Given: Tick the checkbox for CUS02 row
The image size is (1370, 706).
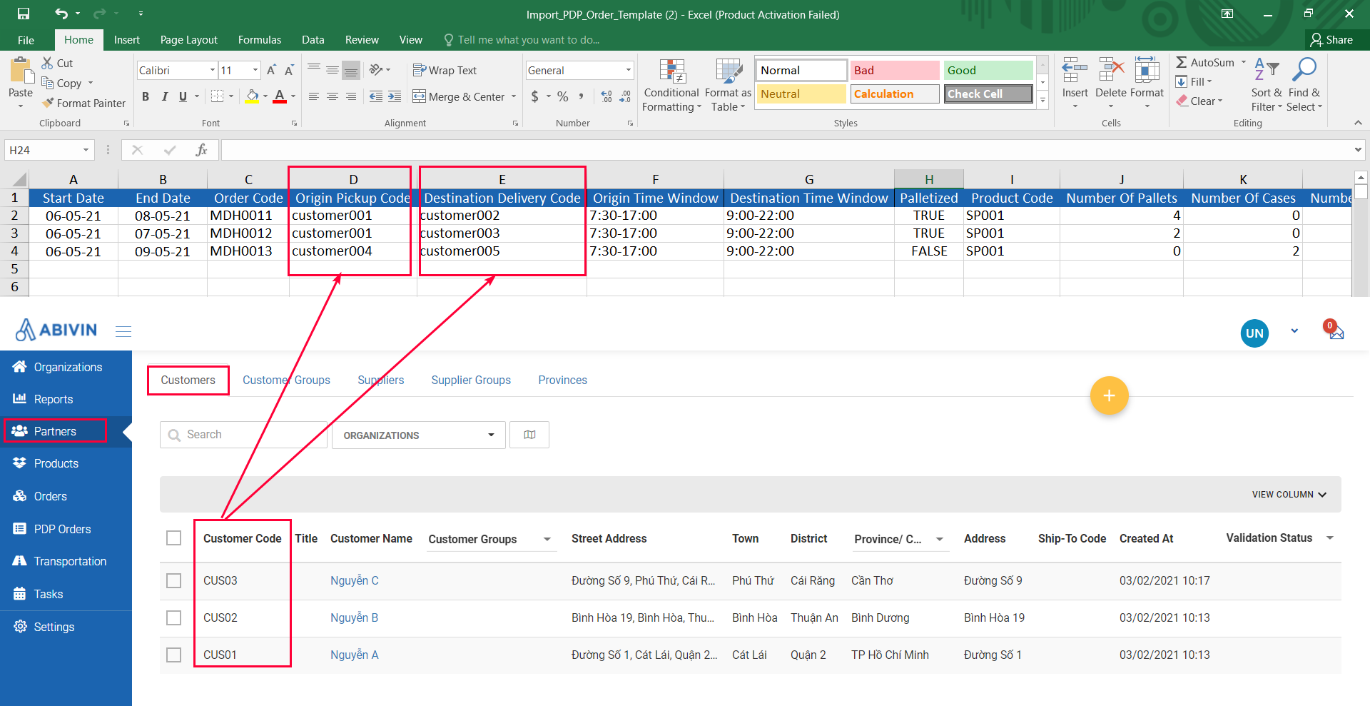Looking at the screenshot, I should coord(173,617).
